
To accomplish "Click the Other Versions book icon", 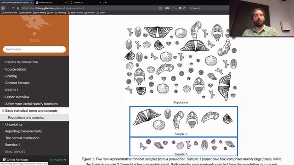I will pos(4,160).
